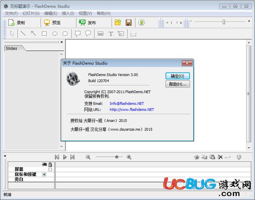This screenshot has width=255, height=200.
Task: Click the 确定(O) button
Action: point(177,76)
